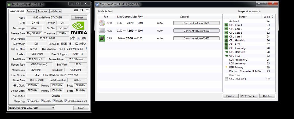Click the Control column header
294x119 pixels.
coord(184,17)
